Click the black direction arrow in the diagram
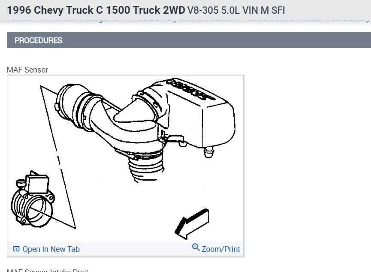Image resolution: width=371 pixels, height=272 pixels. pyautogui.click(x=192, y=224)
